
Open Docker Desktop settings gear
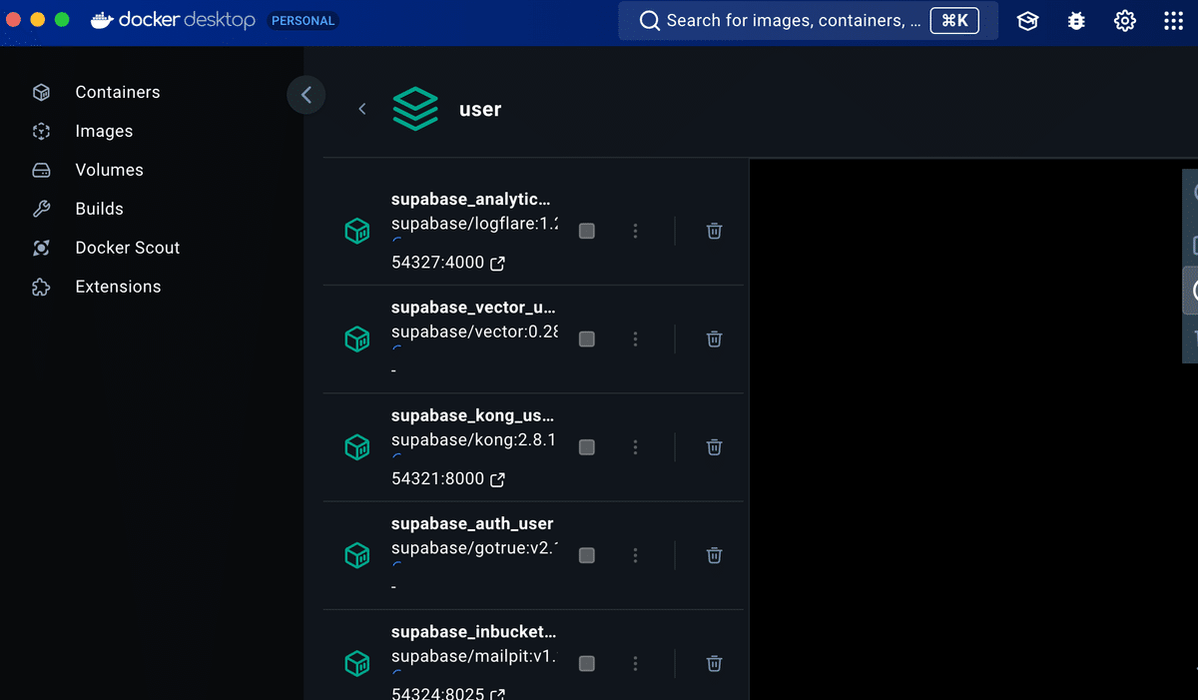tap(1124, 20)
